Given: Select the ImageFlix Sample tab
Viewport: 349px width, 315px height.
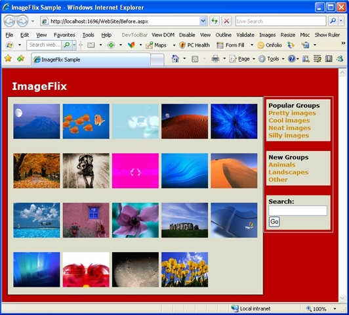Looking at the screenshot, I should (x=91, y=60).
